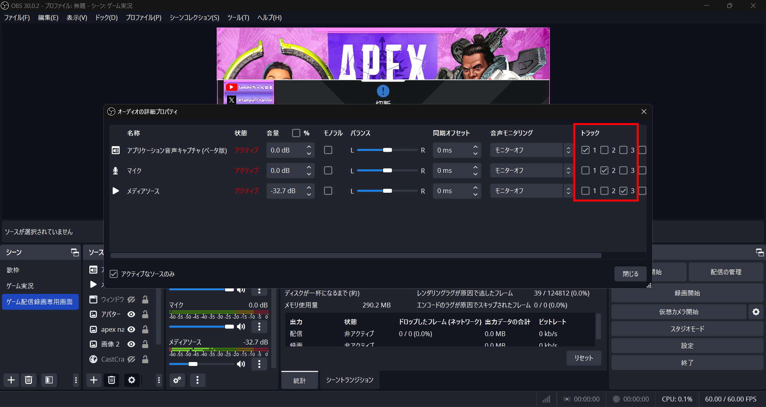Enable mono for アプリケーション音声キャプチャ
The width and height of the screenshot is (766, 407).
(x=328, y=150)
